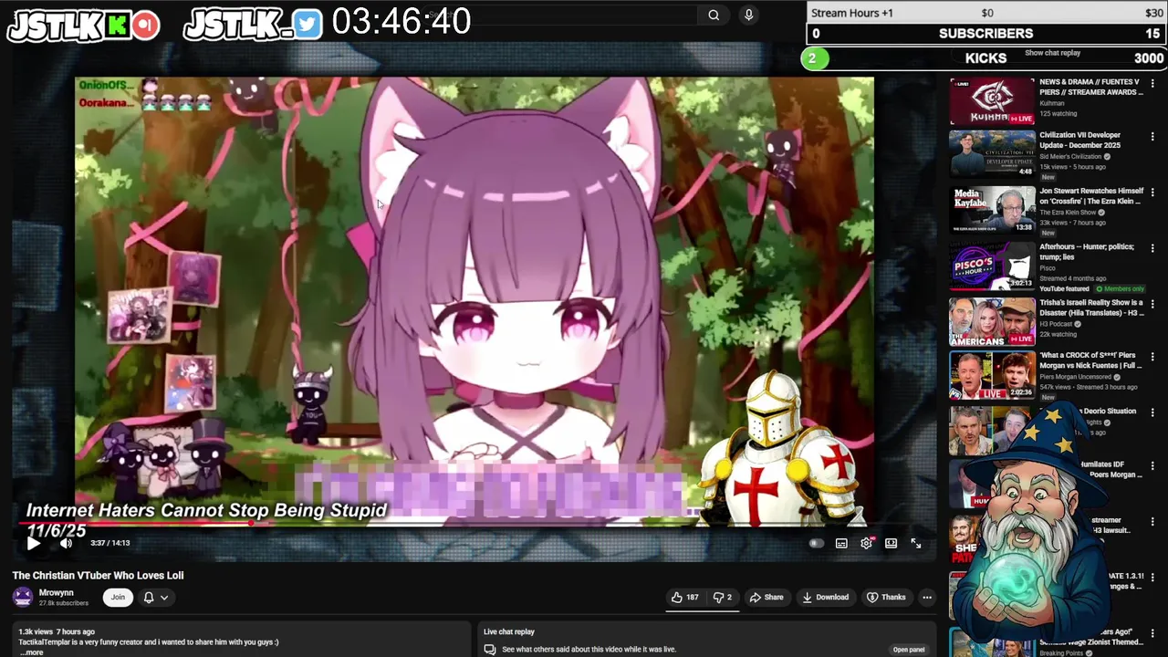
Task: Open the Media Kayfabe Jon Stewart thumbnail
Action: pos(992,210)
